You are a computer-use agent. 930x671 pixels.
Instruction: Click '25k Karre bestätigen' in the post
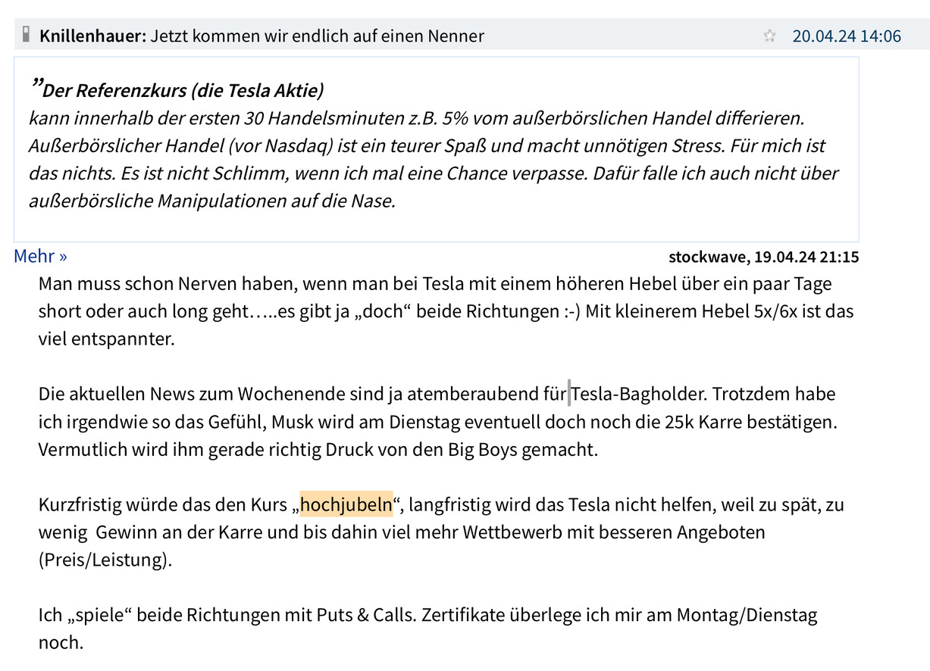coord(750,422)
